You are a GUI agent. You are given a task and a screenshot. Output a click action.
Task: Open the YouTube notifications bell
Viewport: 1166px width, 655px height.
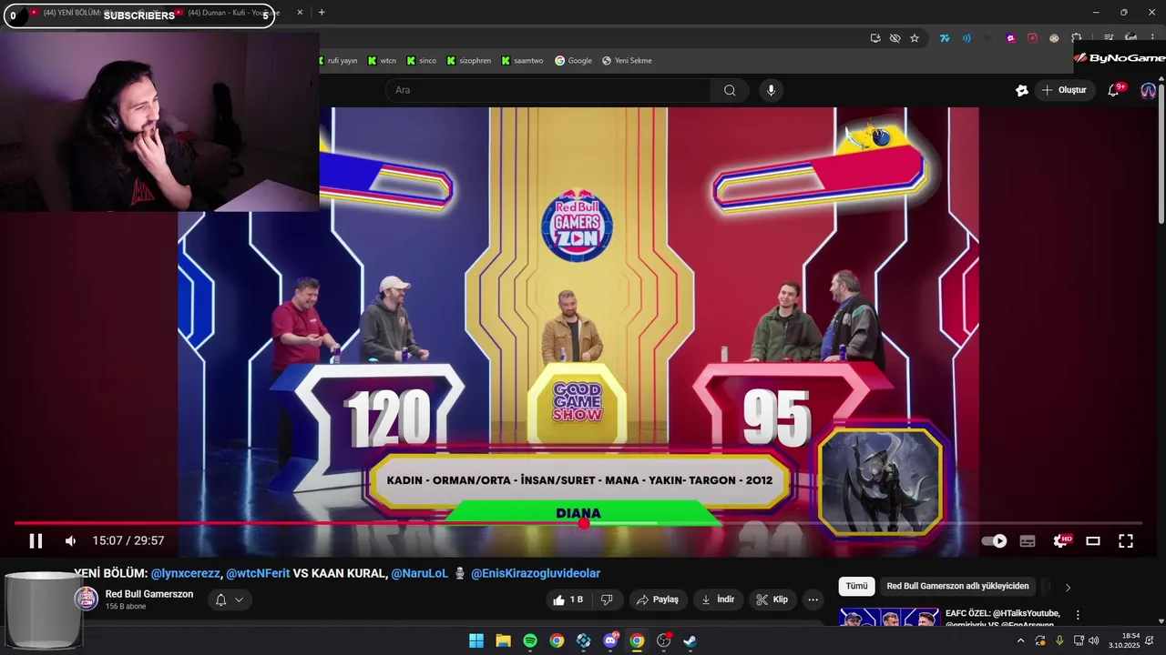pyautogui.click(x=1113, y=90)
